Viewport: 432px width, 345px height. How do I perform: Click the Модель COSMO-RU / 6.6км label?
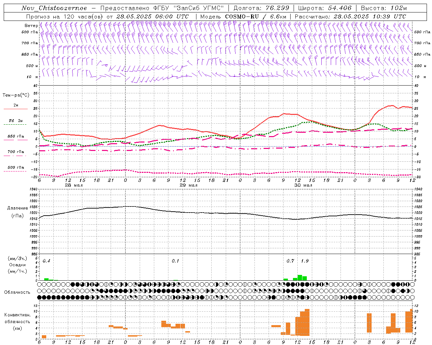243,17
